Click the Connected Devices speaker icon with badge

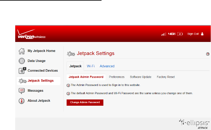tap(22, 70)
